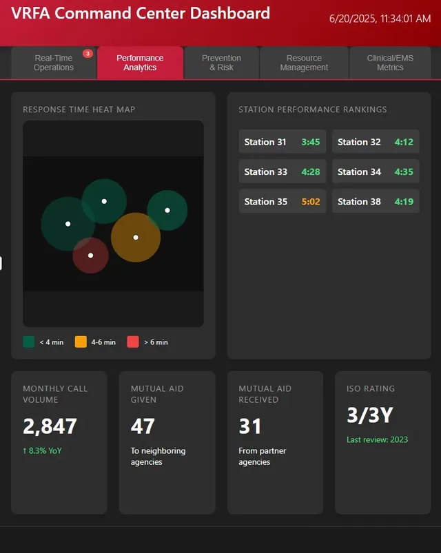The width and height of the screenshot is (441, 553).
Task: Click the green '< 4 min' legend swatch
Action: pos(28,342)
